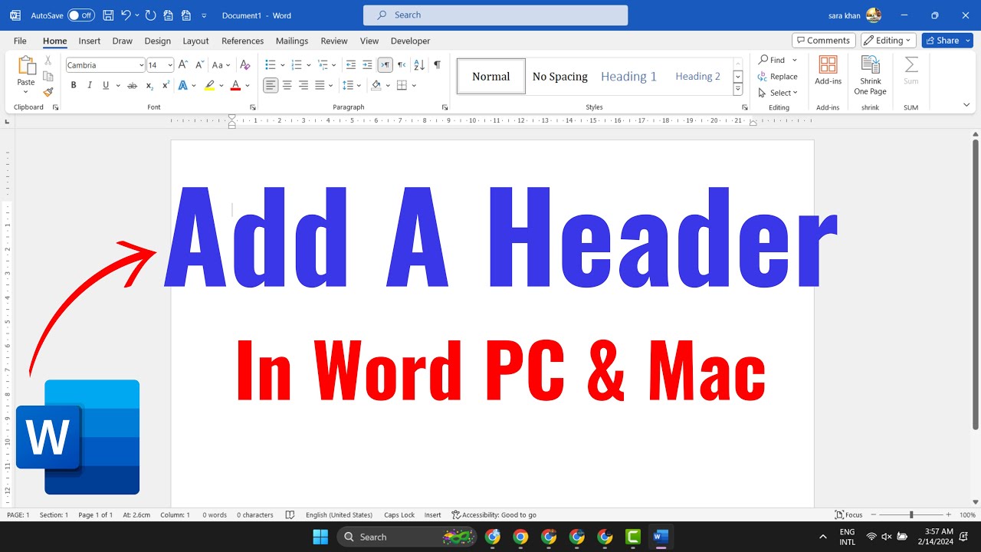This screenshot has width=981, height=552.
Task: Toggle strikethrough formatting
Action: [x=132, y=85]
